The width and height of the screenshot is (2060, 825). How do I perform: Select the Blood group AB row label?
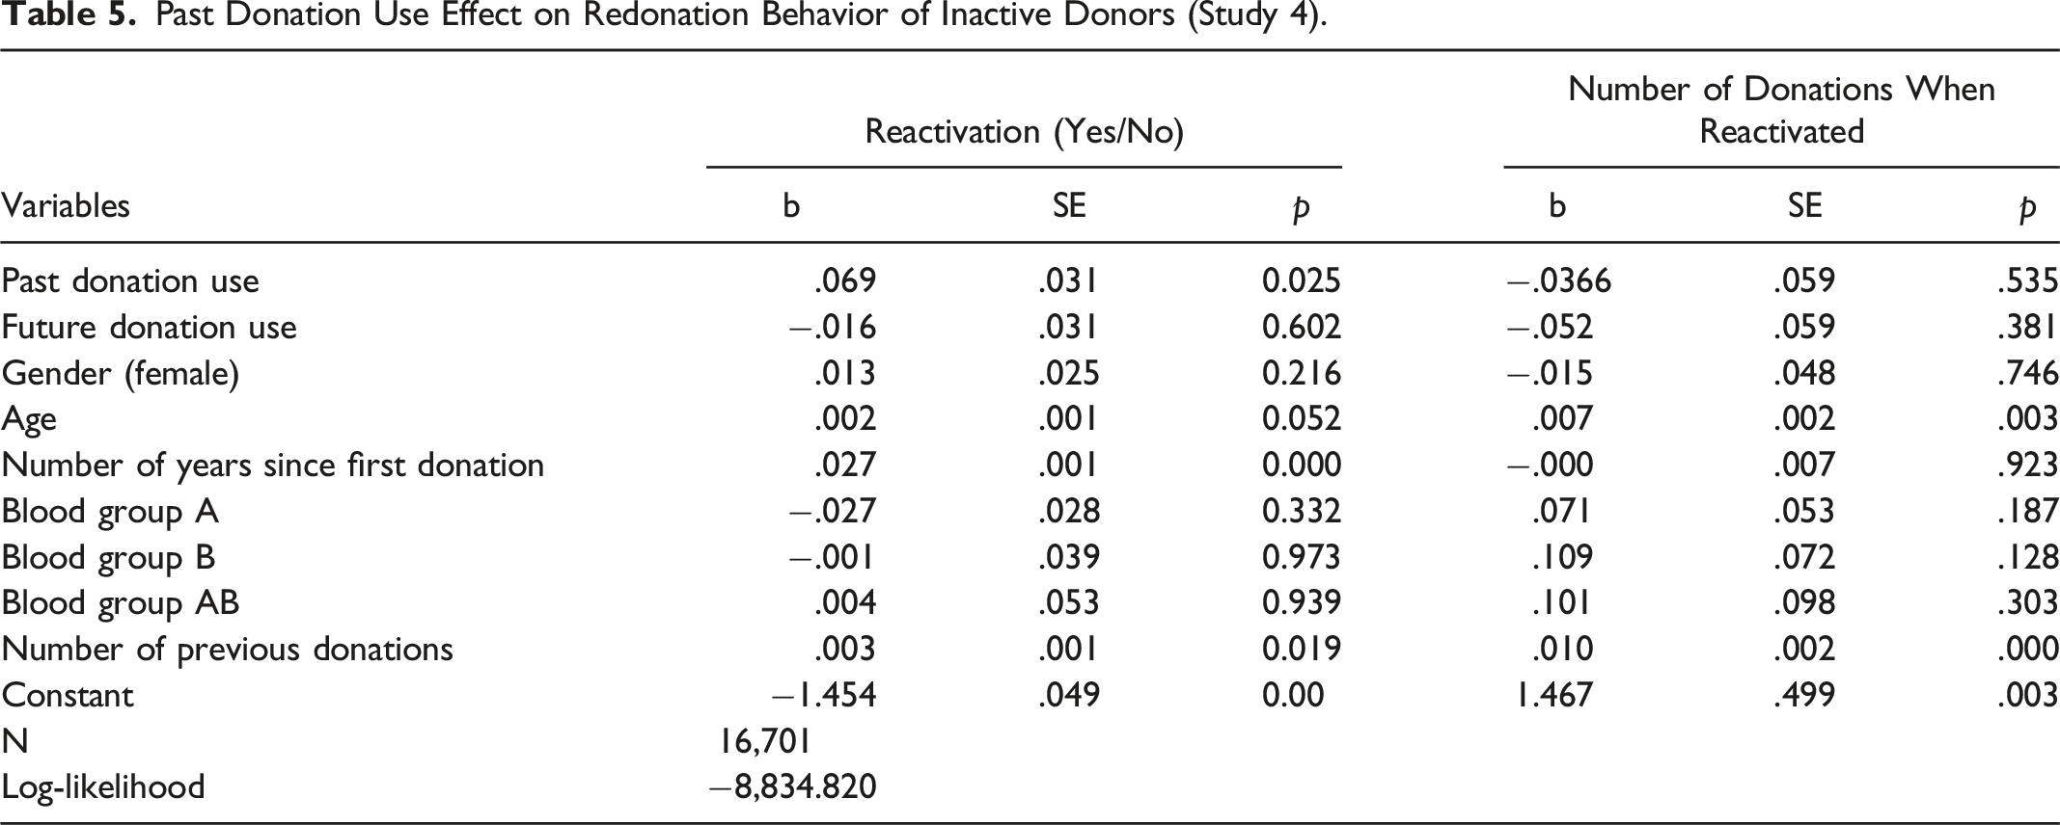pyautogui.click(x=120, y=603)
